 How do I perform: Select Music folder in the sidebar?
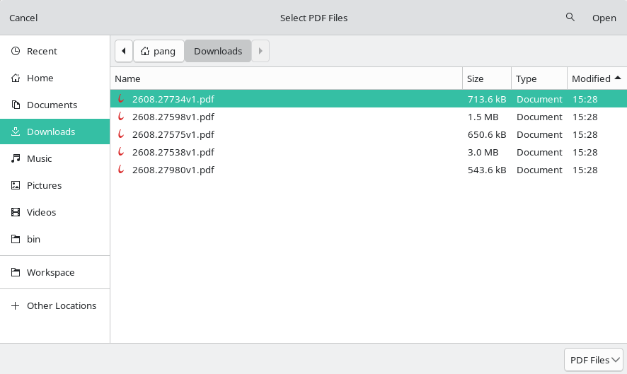click(x=54, y=158)
